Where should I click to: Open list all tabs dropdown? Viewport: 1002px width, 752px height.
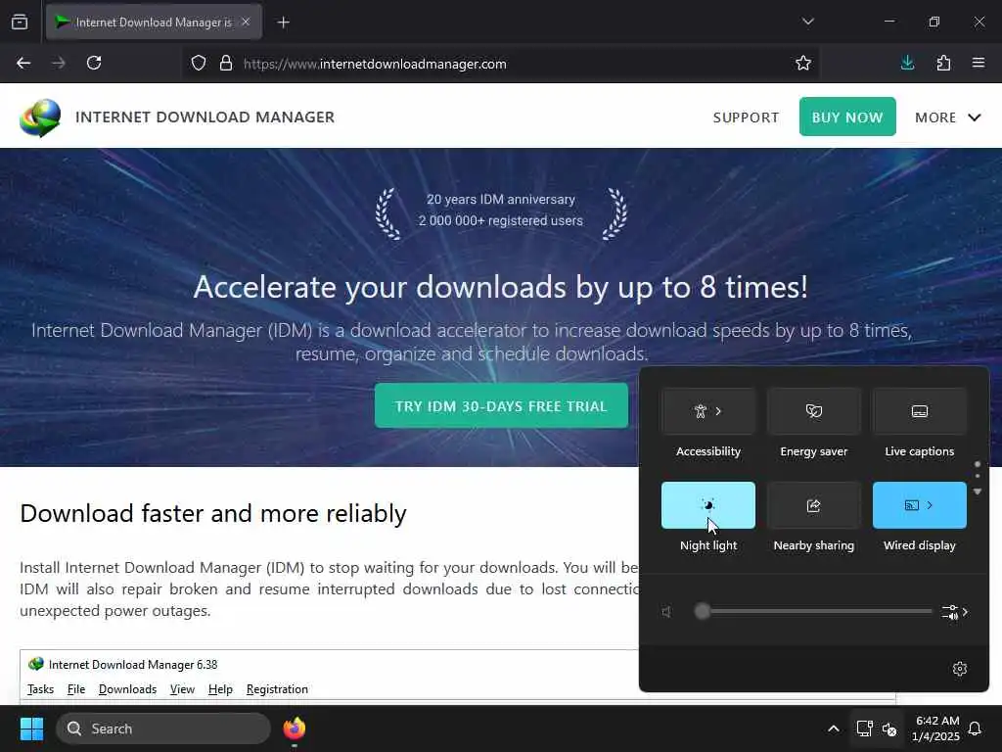[807, 22]
